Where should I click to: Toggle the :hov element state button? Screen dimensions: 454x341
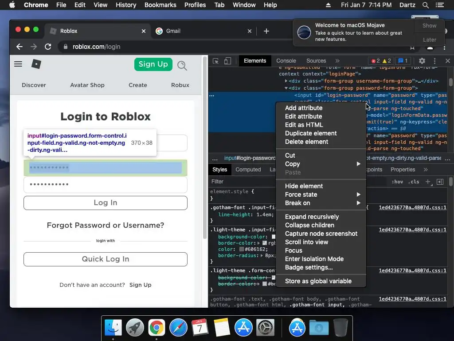(x=397, y=182)
